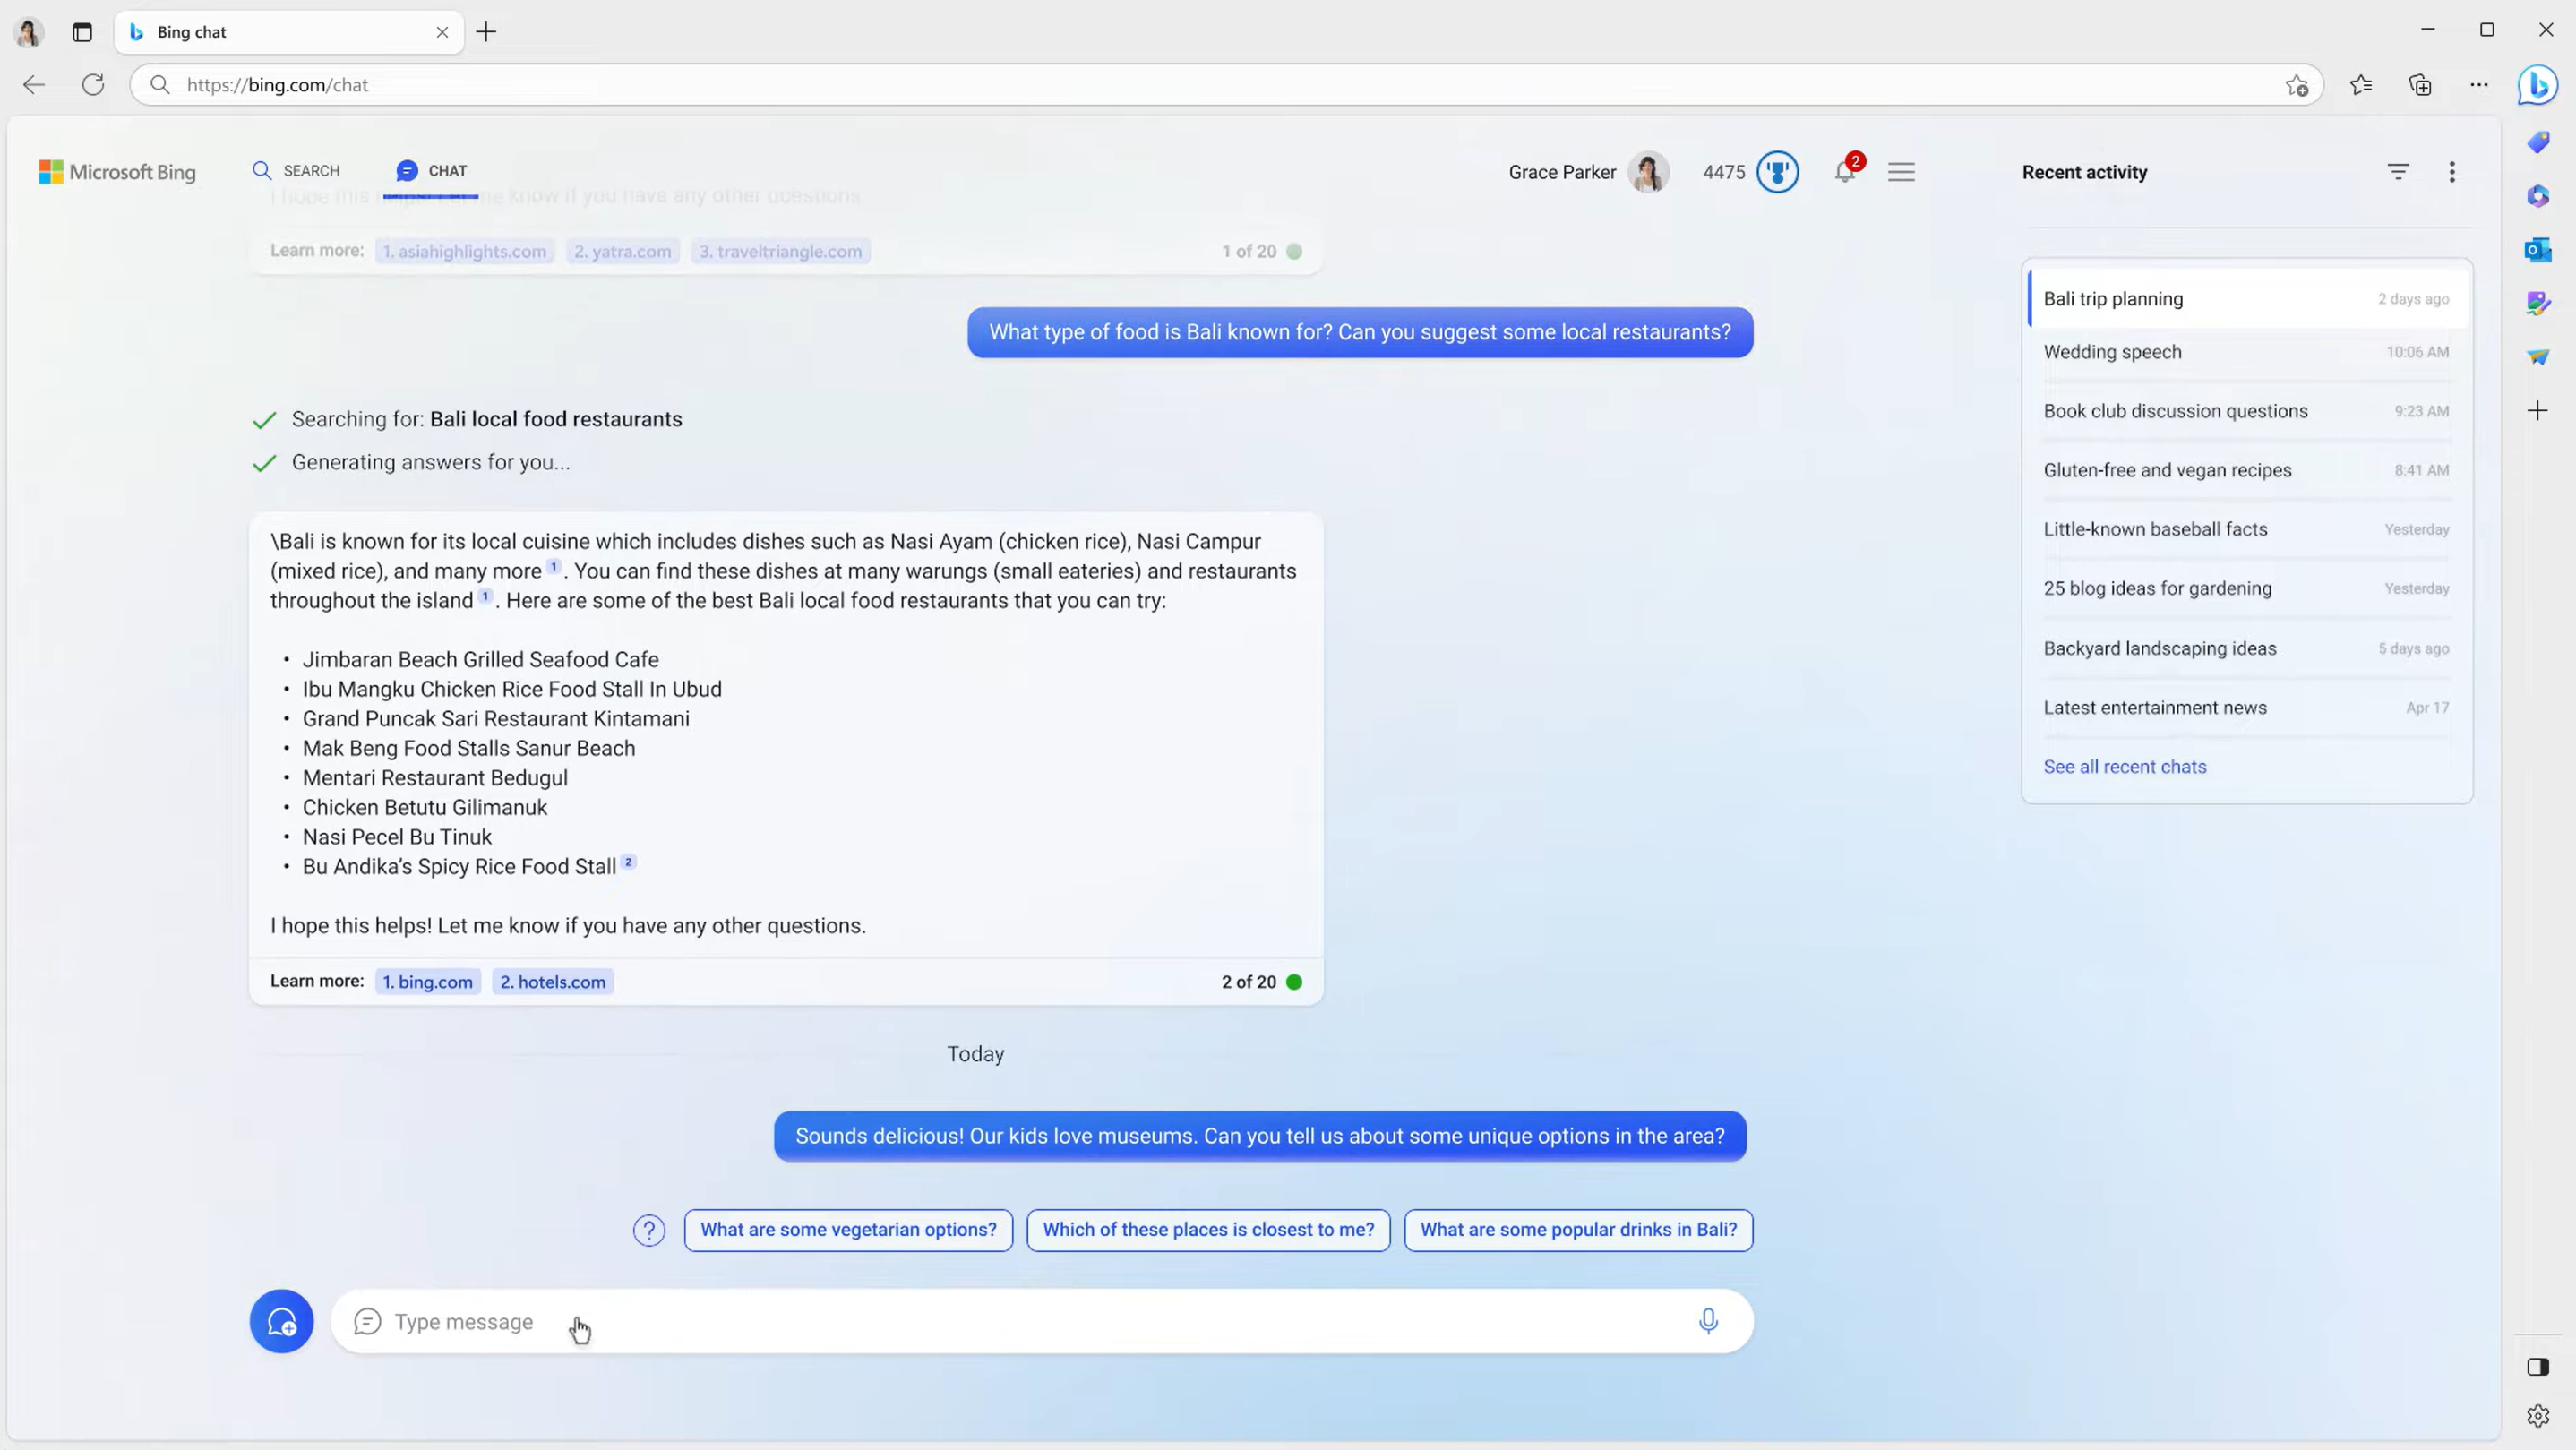
Task: Click the Microsoft Bing logo
Action: pyautogui.click(x=117, y=172)
